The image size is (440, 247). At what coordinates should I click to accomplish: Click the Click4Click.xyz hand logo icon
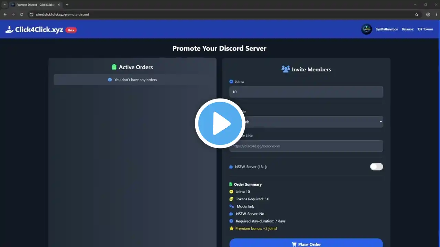(x=9, y=30)
